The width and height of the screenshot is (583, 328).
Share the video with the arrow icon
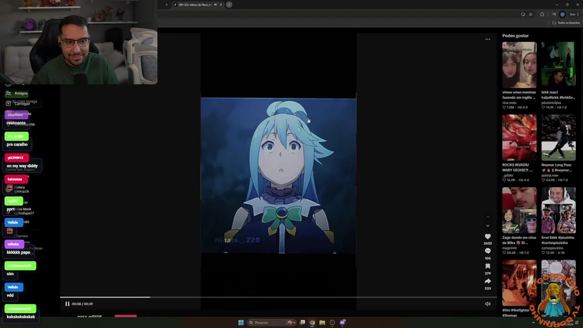487,281
